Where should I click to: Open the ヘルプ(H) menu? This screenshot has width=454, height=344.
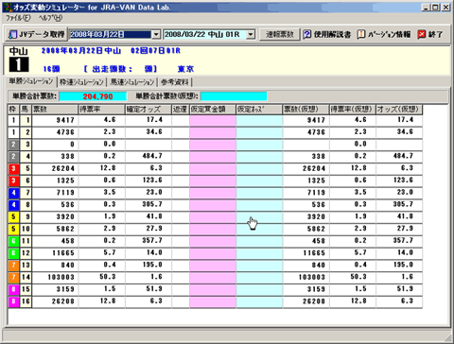click(x=50, y=18)
